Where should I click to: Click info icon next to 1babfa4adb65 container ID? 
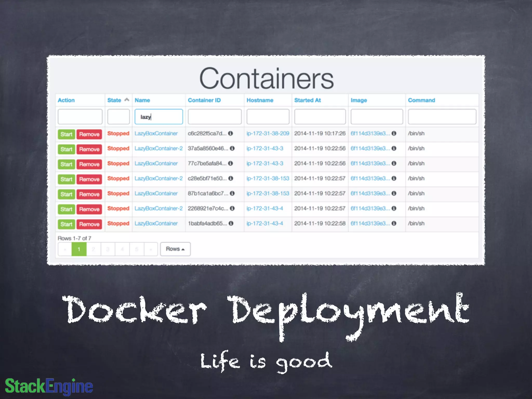click(231, 223)
